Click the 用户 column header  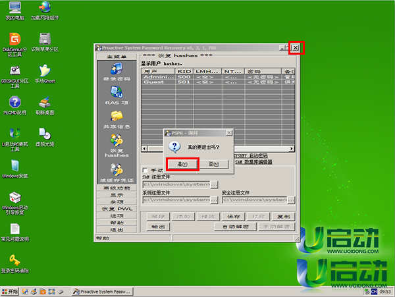tap(158, 71)
